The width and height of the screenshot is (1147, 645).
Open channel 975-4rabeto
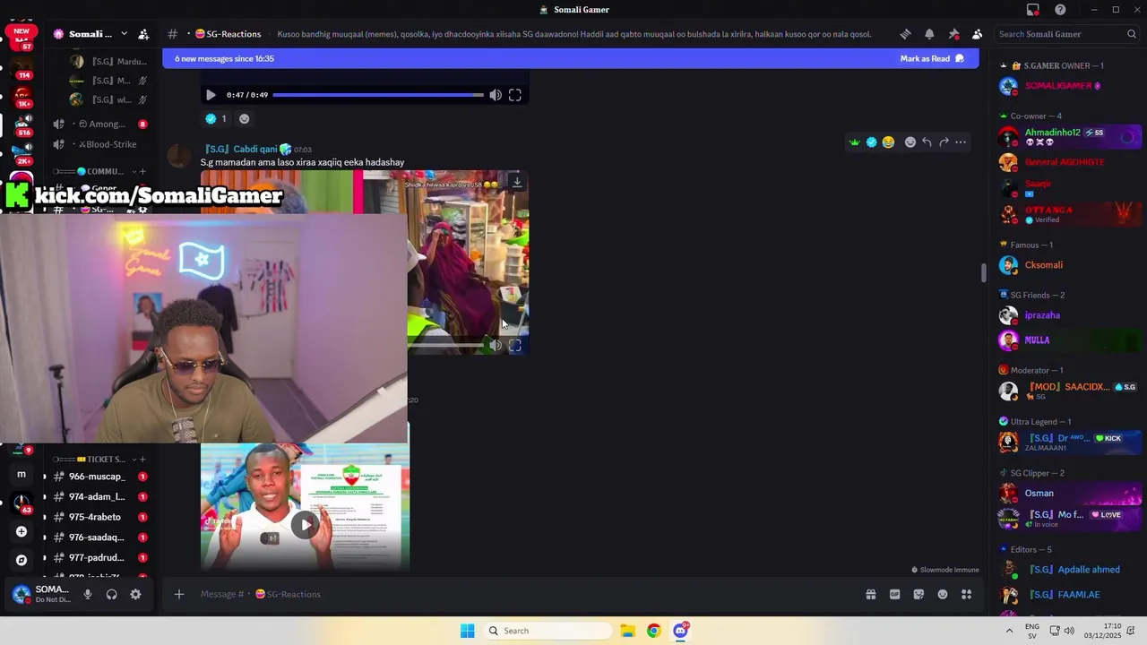coord(99,517)
